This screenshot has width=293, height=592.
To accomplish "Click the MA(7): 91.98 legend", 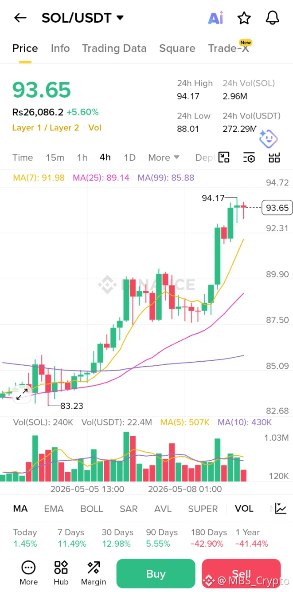I will pos(39,178).
